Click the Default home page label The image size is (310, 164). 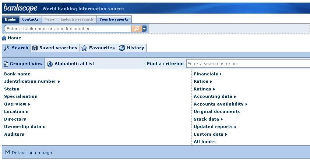(32, 153)
